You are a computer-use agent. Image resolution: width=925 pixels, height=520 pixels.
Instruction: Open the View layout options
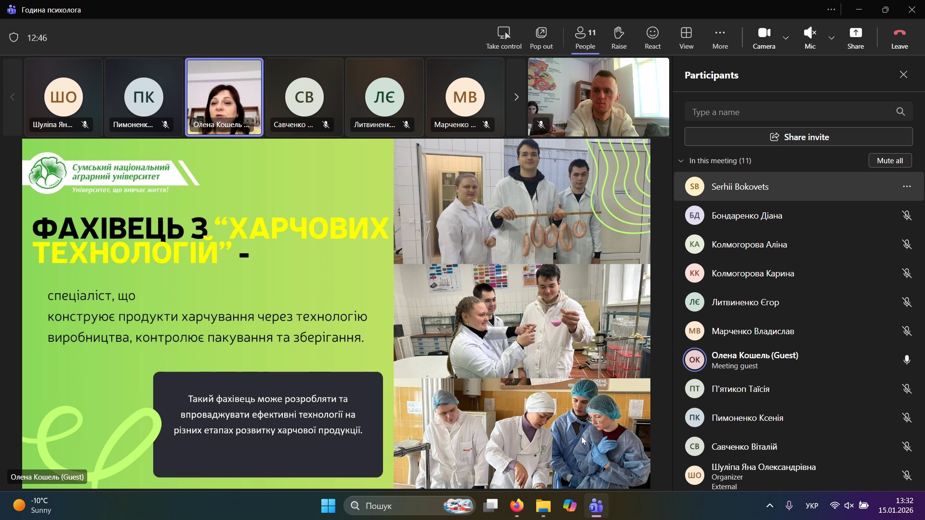[686, 33]
